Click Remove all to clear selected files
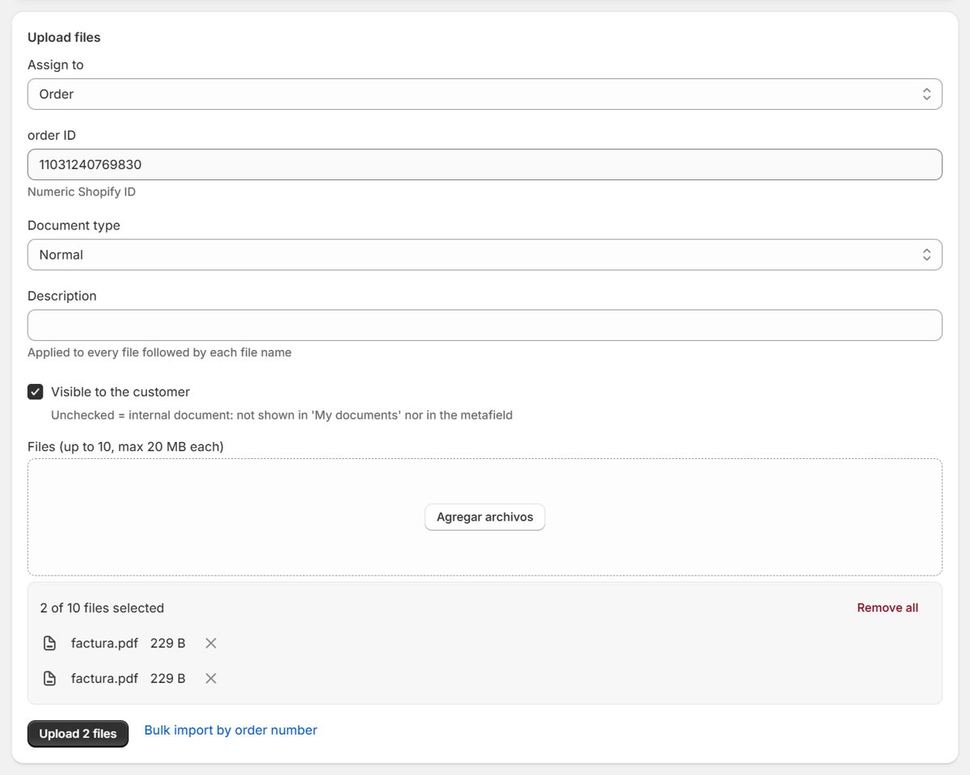Screen dimensions: 970x775 (888, 608)
